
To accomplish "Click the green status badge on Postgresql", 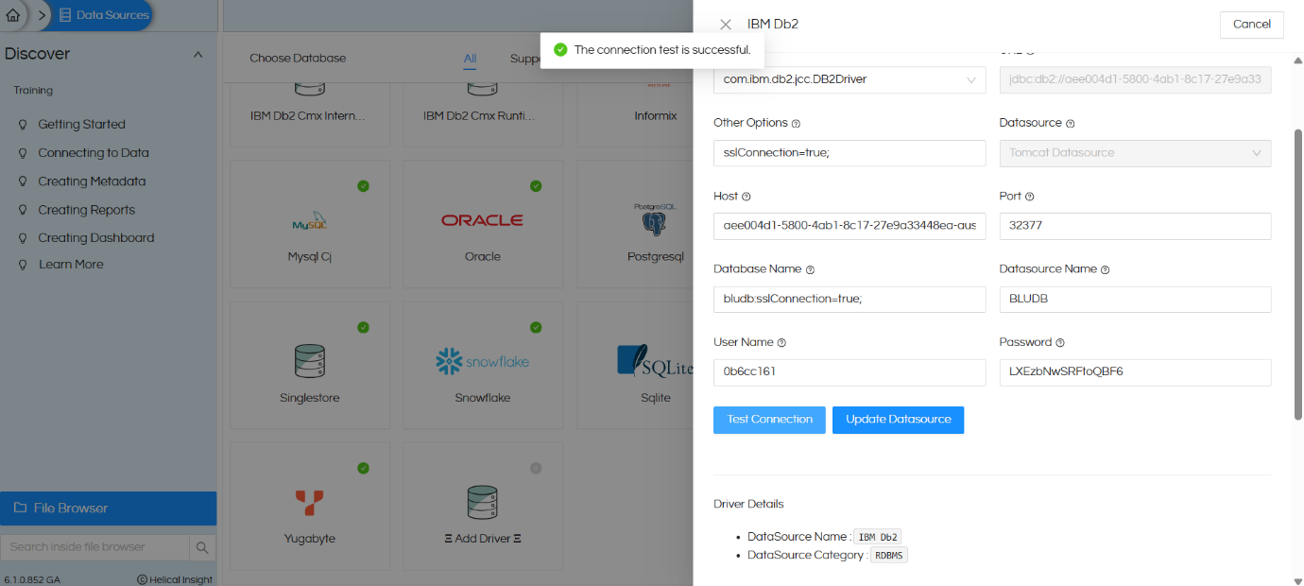I will coord(710,186).
